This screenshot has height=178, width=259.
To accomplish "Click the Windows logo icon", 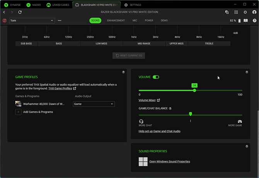I will [x=143, y=162].
